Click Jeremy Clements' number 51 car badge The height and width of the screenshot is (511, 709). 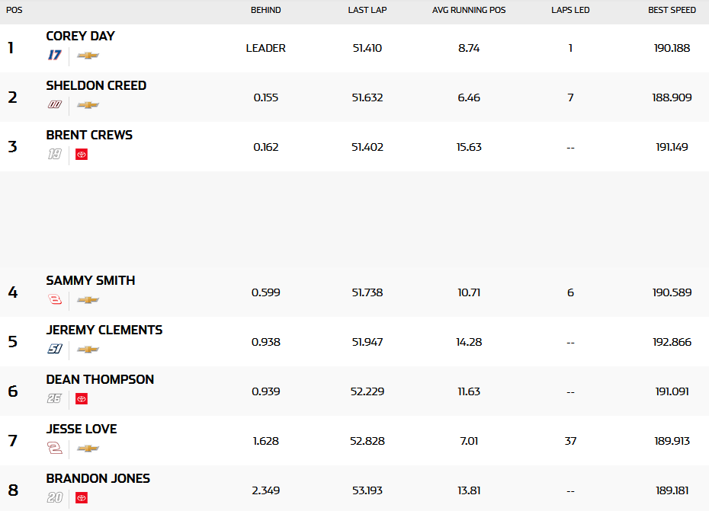point(55,350)
